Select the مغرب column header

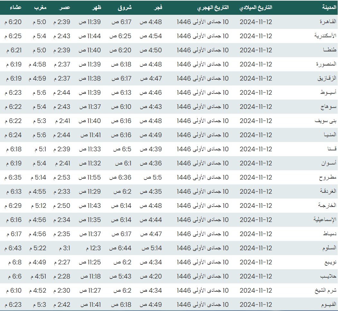tap(41, 7)
